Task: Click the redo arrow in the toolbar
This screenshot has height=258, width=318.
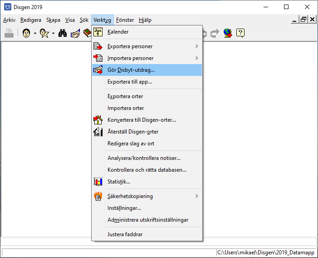Action: 215,33
